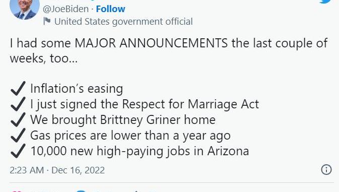The height and width of the screenshot is (192, 339).
Task: Open the tweet info circle icon
Action: pos(326,169)
